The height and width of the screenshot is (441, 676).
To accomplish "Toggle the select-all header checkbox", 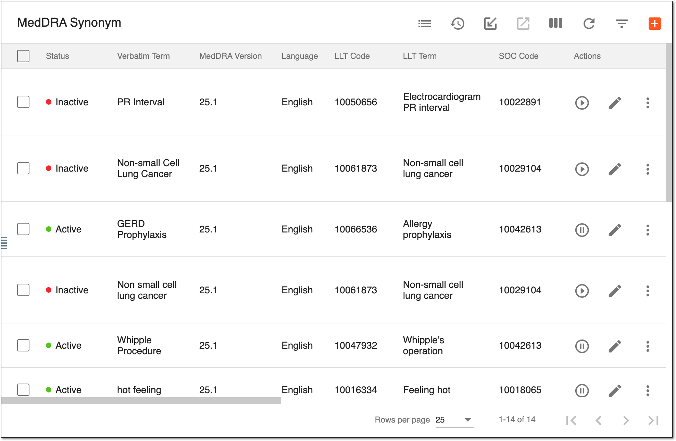I will coord(23,56).
